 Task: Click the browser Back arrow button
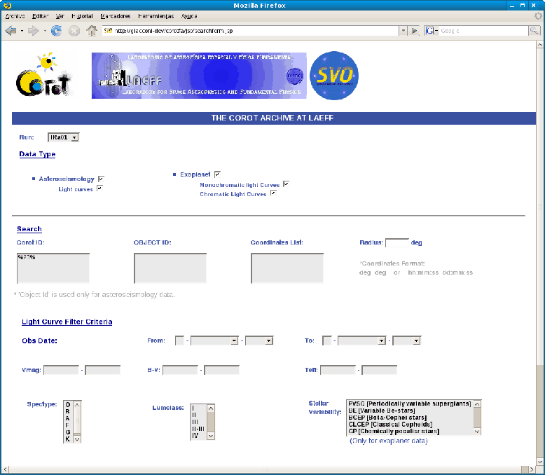11,31
